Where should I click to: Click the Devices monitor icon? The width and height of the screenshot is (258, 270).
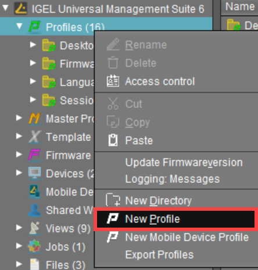coord(34,173)
